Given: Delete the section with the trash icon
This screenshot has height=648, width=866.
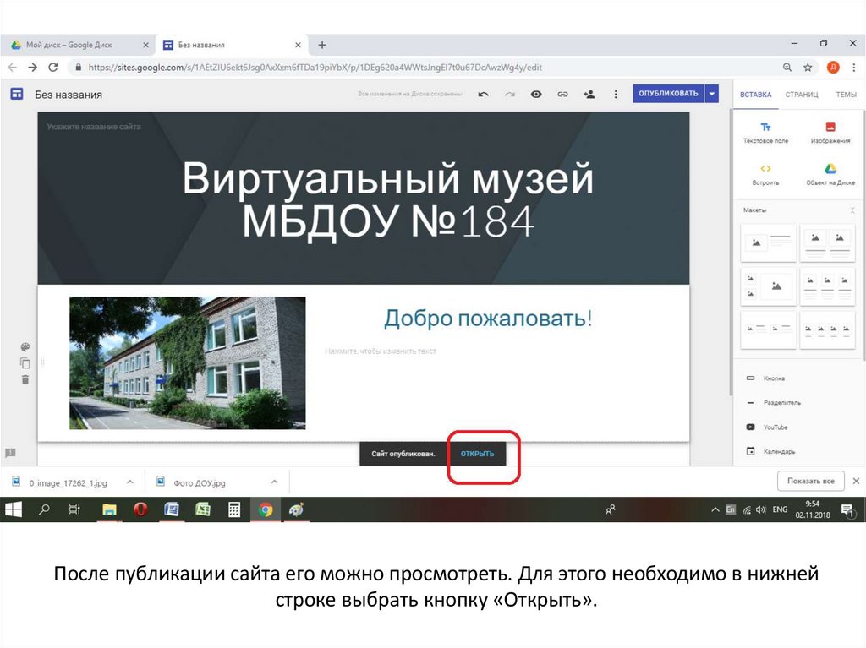Looking at the screenshot, I should (25, 380).
